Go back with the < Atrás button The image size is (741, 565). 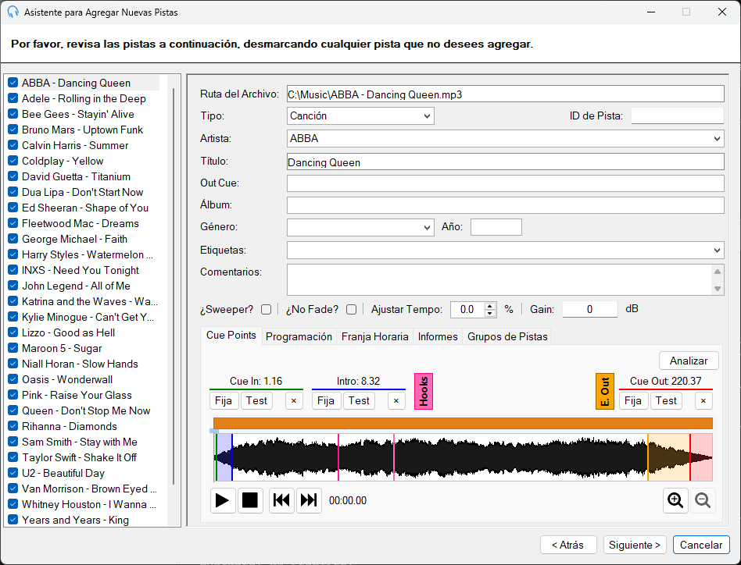coord(568,545)
